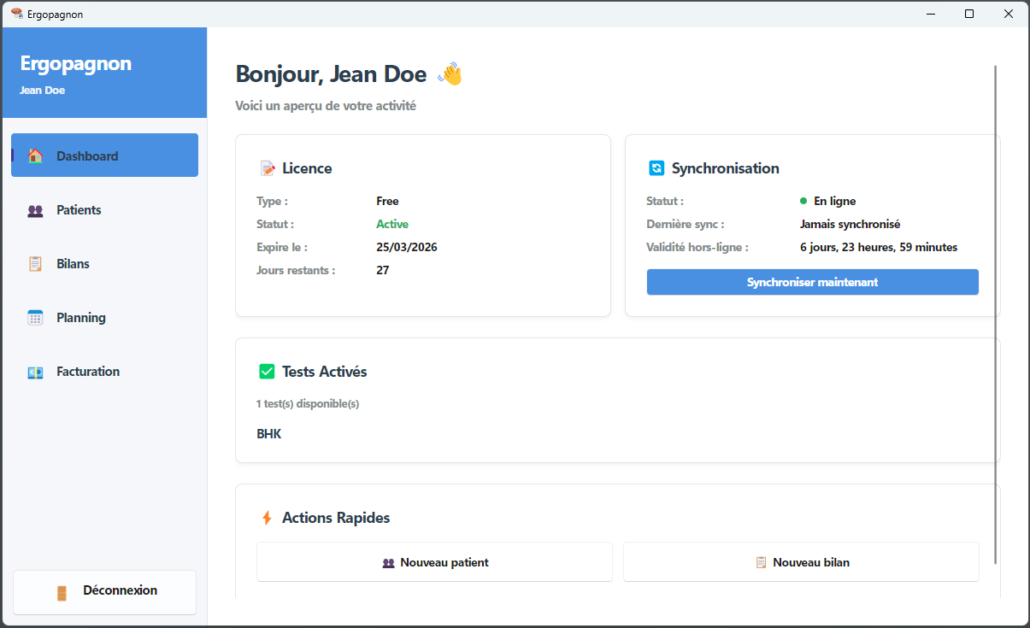Click the Planning calendar icon in sidebar
Viewport: 1030px width, 628px height.
(35, 318)
